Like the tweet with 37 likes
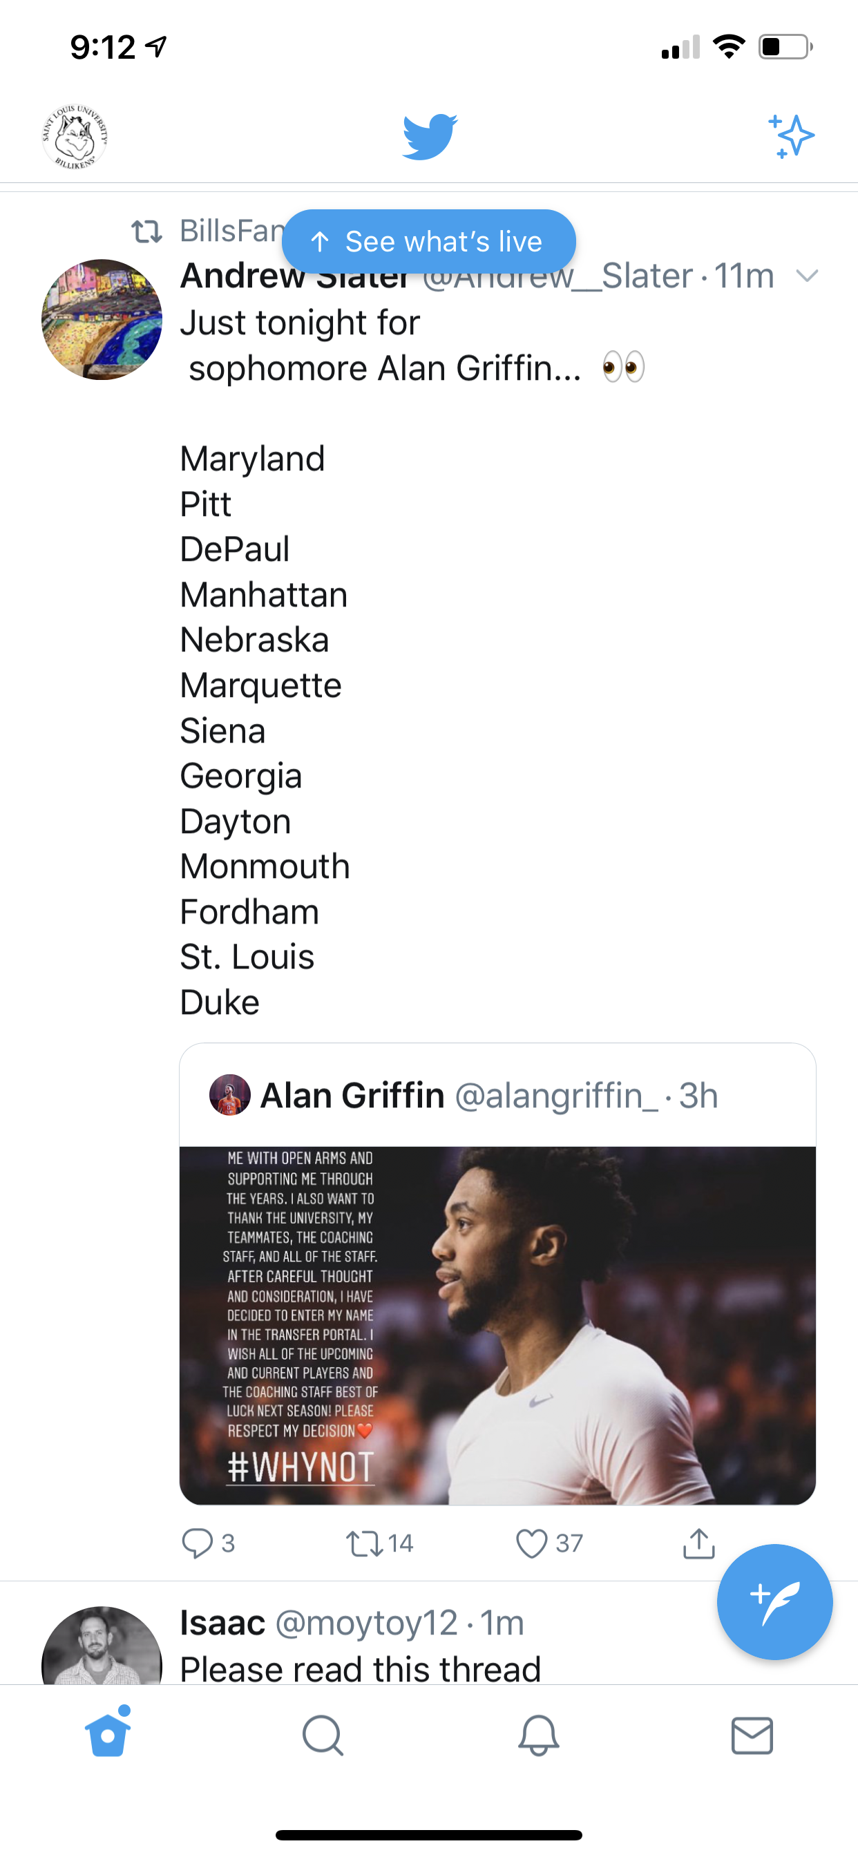Viewport: 858px width, 1857px height. tap(549, 1543)
